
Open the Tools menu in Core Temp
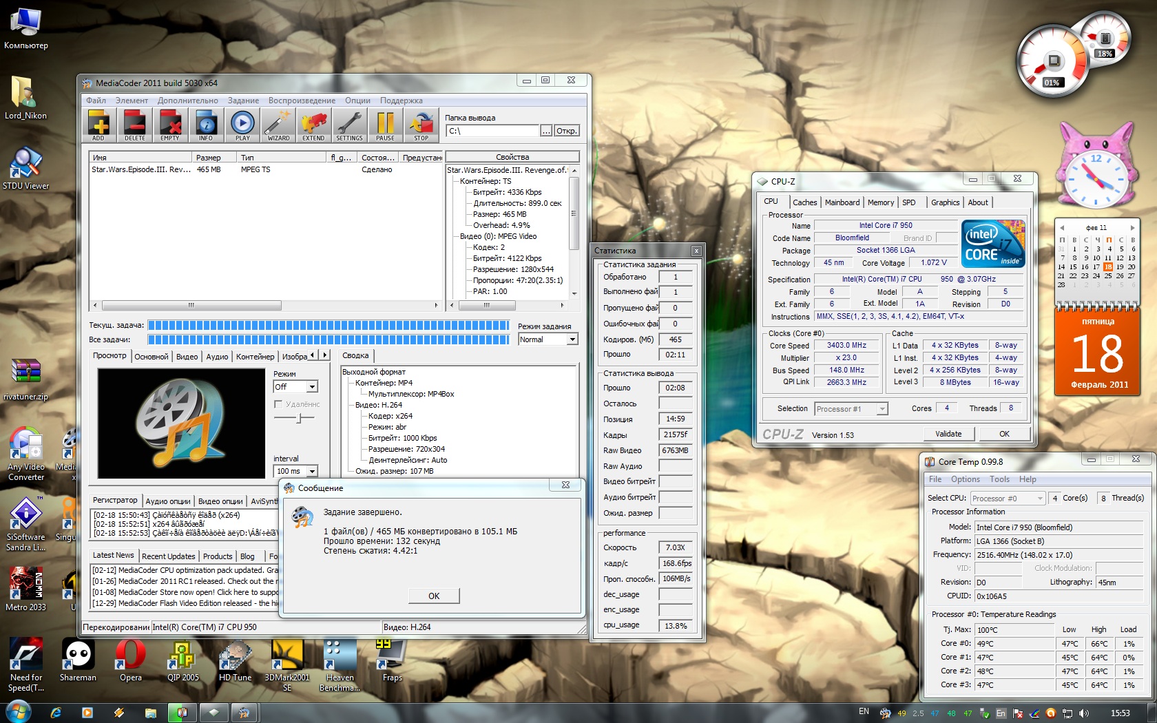click(x=999, y=479)
